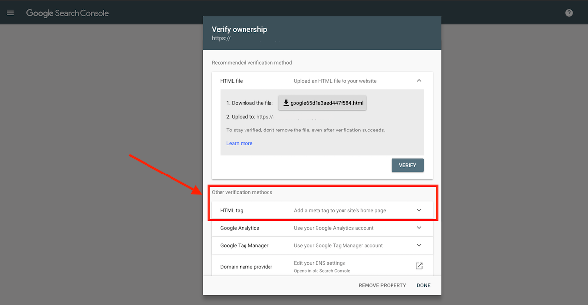Click the 'To stay verified' notice text

pyautogui.click(x=306, y=131)
